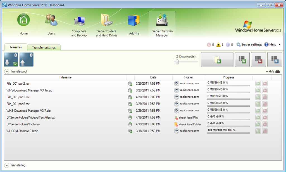The height and width of the screenshot is (172, 286).
Task: Open Help
Action: click(x=270, y=44)
